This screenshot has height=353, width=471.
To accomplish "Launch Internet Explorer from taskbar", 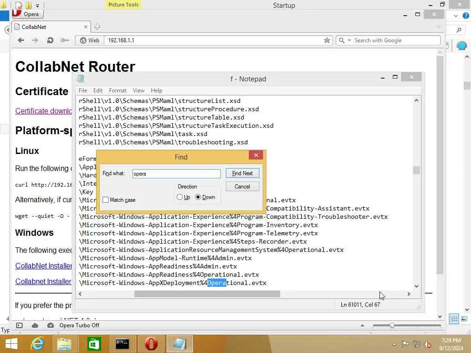I will 38,344.
